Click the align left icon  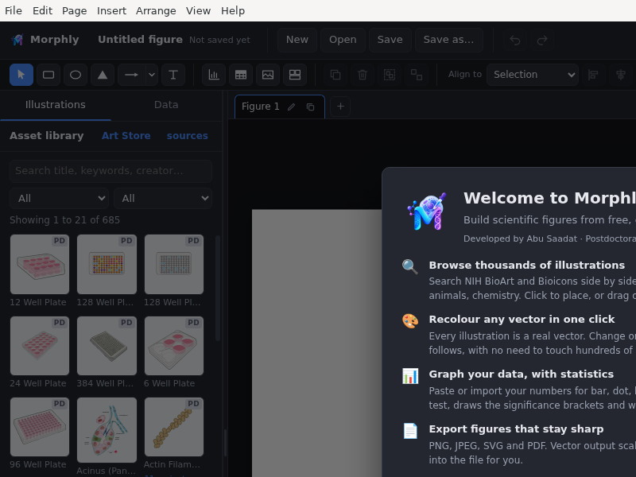tap(593, 75)
